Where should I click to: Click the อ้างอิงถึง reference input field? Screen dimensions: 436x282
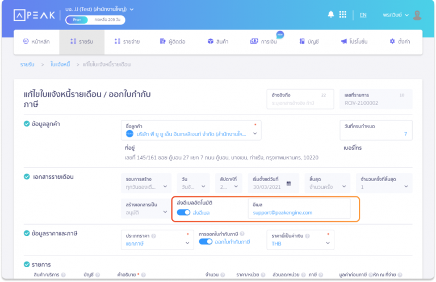coord(300,99)
